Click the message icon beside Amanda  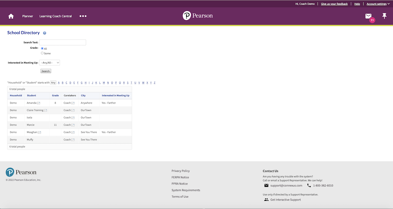(x=39, y=103)
